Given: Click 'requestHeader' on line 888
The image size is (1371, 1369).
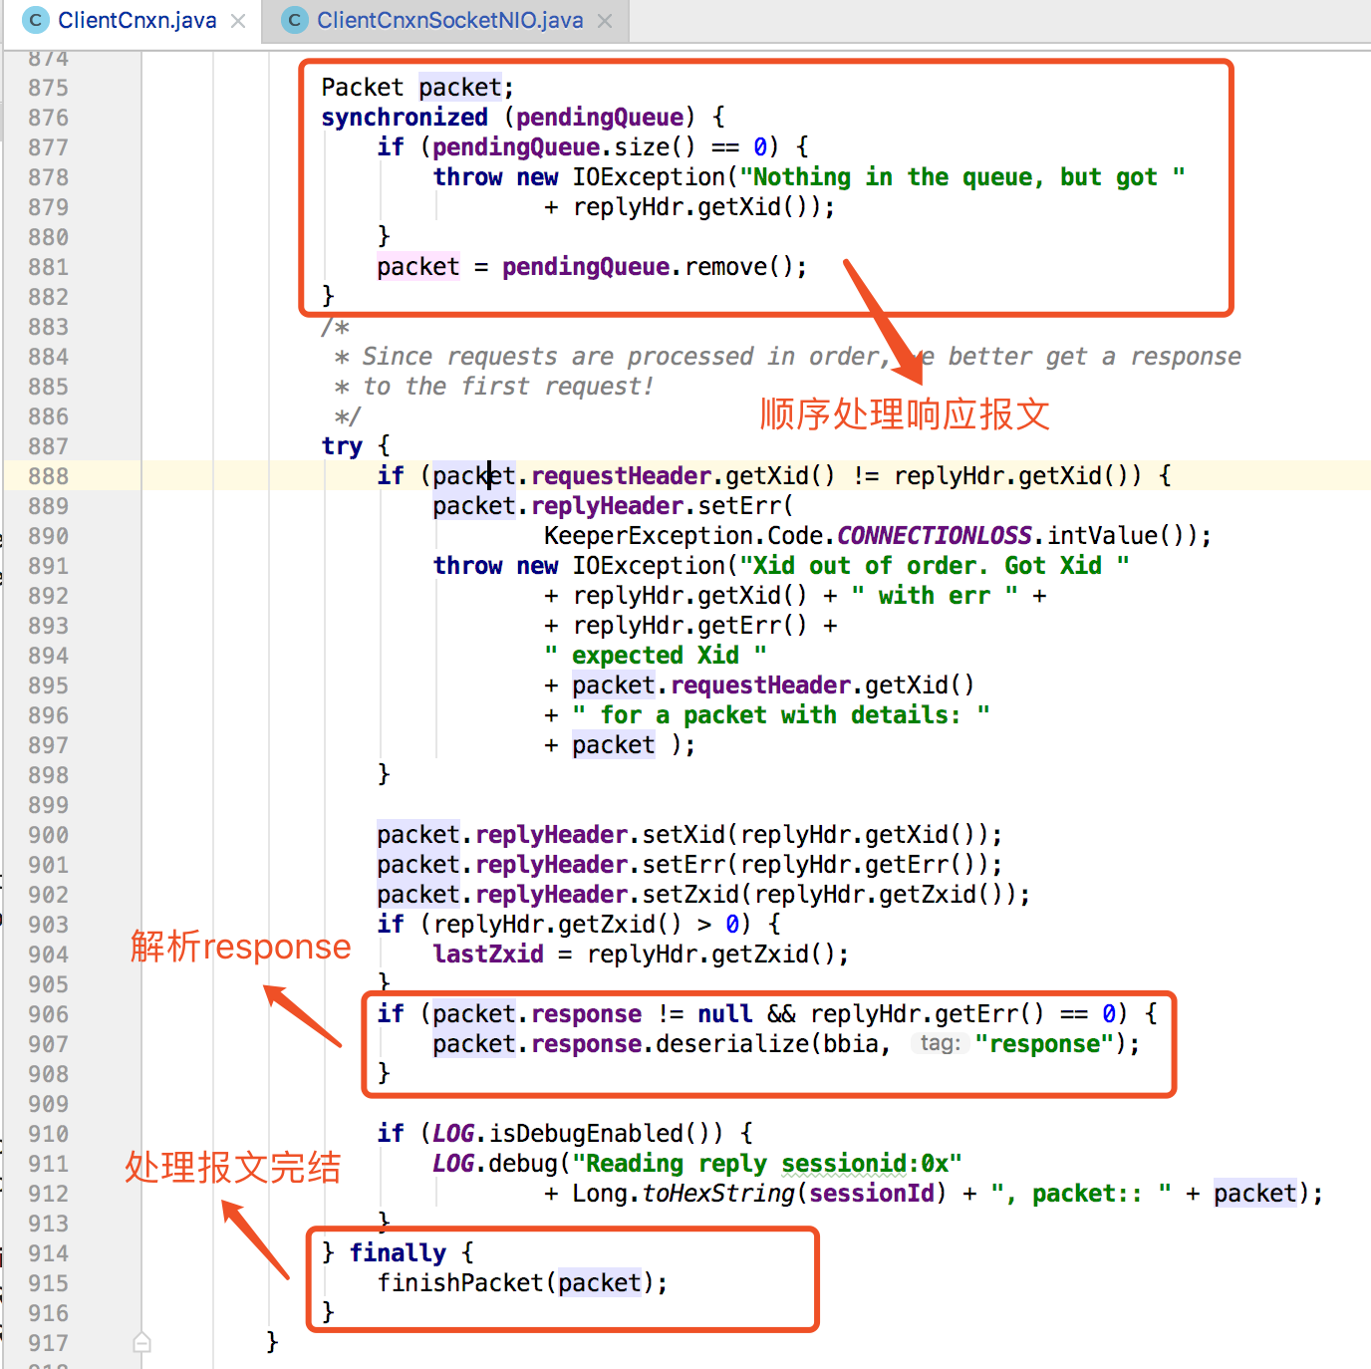Looking at the screenshot, I should point(621,476).
